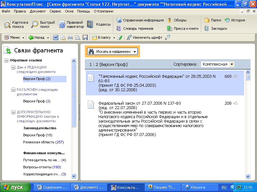The width and height of the screenshot is (257, 192).
Task: Open the Сервис menu
Action: [55, 11]
